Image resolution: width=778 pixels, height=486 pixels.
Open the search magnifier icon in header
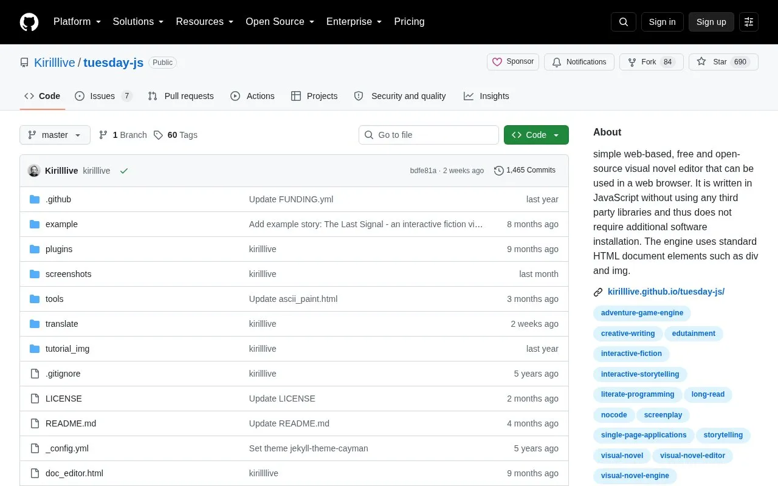coord(624,22)
